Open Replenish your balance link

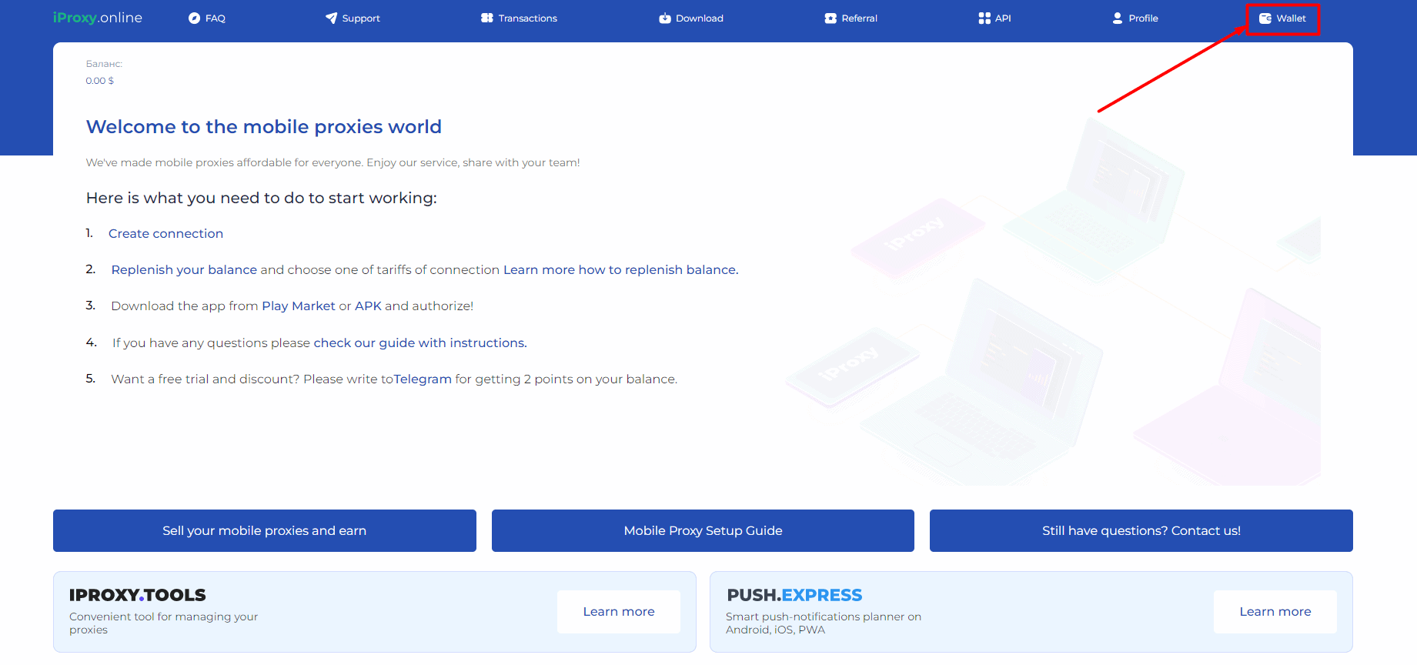tap(184, 270)
